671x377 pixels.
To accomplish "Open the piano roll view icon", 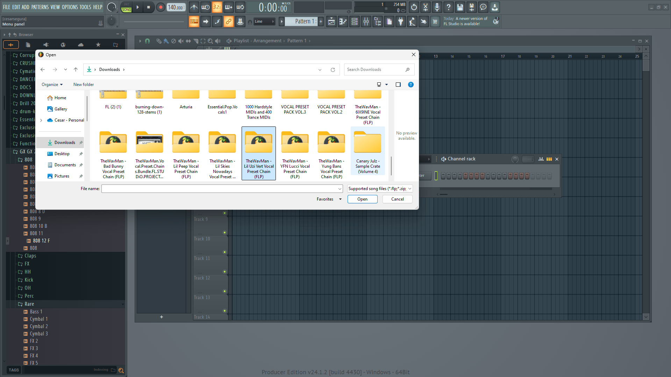I will click(x=343, y=22).
